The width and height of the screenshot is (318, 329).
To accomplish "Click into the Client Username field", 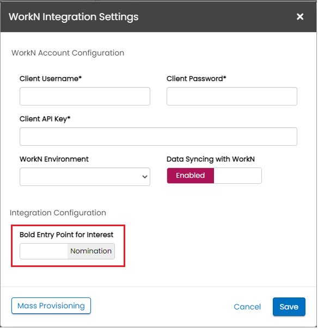I will click(85, 96).
